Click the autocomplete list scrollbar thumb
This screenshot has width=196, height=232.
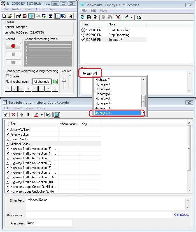pyautogui.click(x=143, y=101)
